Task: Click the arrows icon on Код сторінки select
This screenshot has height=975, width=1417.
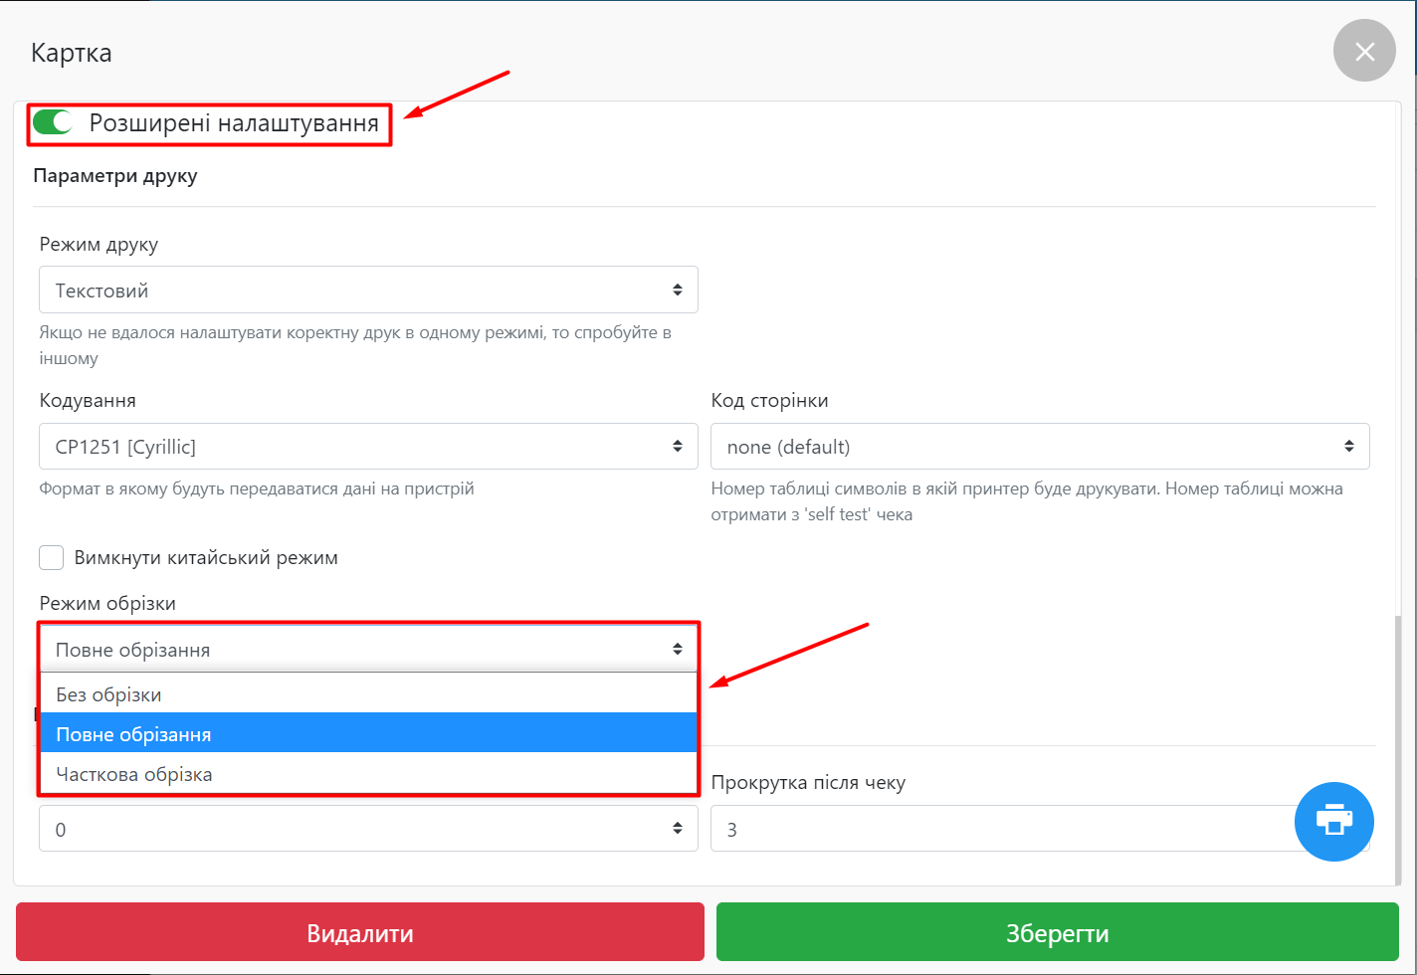Action: point(1348,447)
